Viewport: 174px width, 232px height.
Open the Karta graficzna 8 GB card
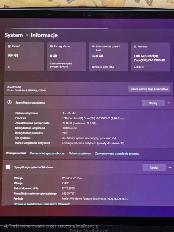[x=66, y=57]
